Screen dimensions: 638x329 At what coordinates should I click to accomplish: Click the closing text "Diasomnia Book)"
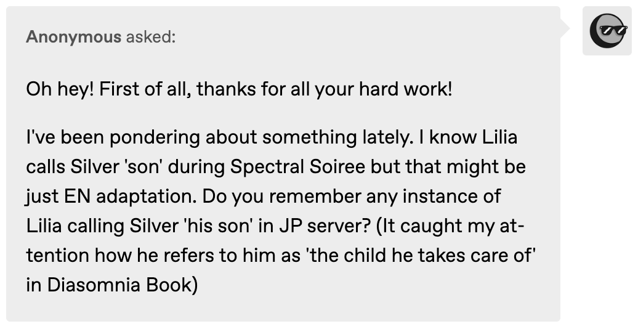click(x=123, y=286)
